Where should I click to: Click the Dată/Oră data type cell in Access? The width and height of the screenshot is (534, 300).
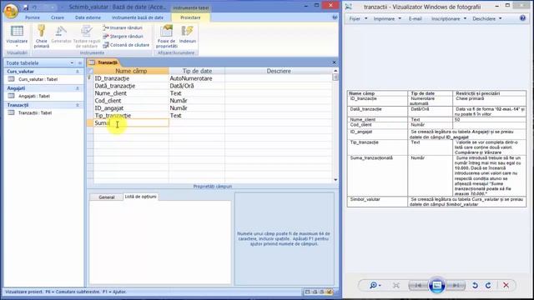pos(197,86)
